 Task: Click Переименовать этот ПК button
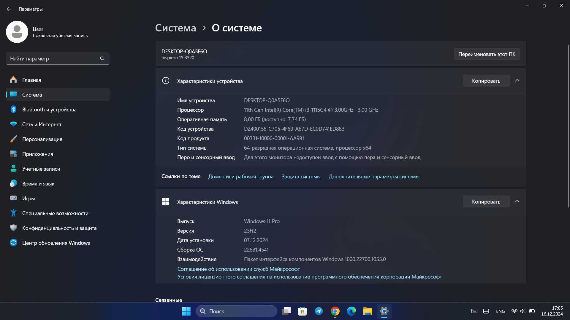click(x=487, y=54)
